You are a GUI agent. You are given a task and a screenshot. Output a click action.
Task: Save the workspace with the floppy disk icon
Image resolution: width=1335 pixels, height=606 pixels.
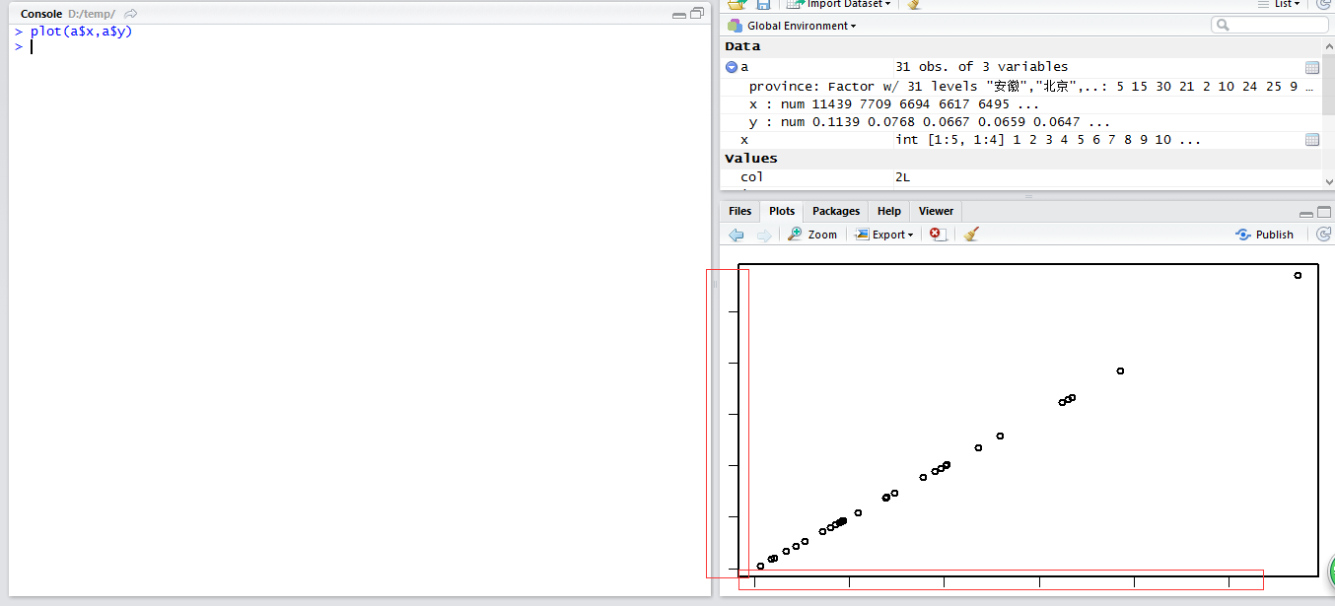(x=763, y=5)
